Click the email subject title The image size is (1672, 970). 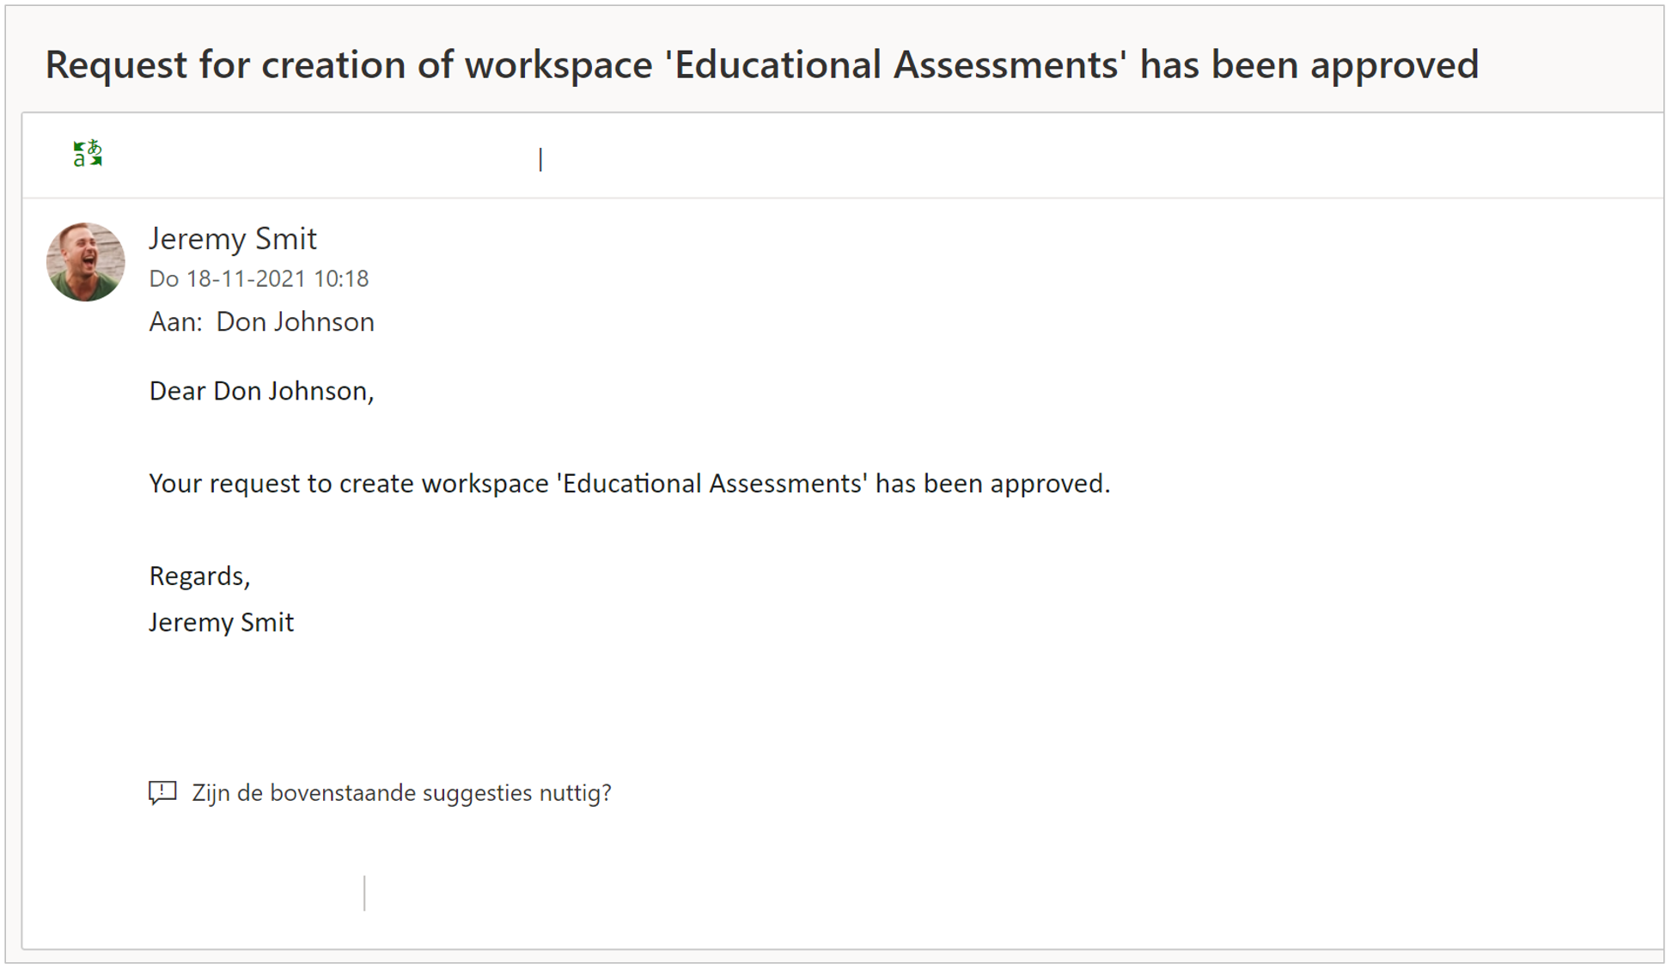[762, 64]
